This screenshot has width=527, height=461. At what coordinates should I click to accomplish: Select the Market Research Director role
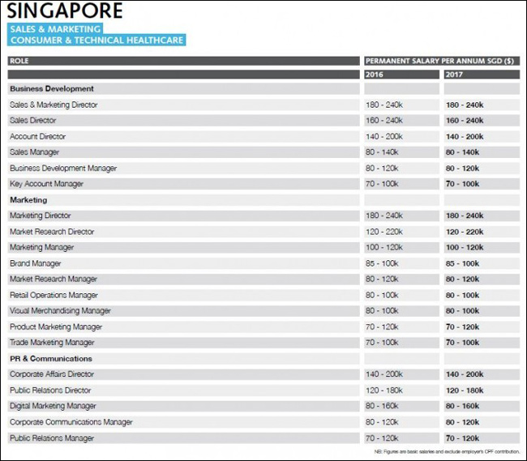pyautogui.click(x=52, y=232)
